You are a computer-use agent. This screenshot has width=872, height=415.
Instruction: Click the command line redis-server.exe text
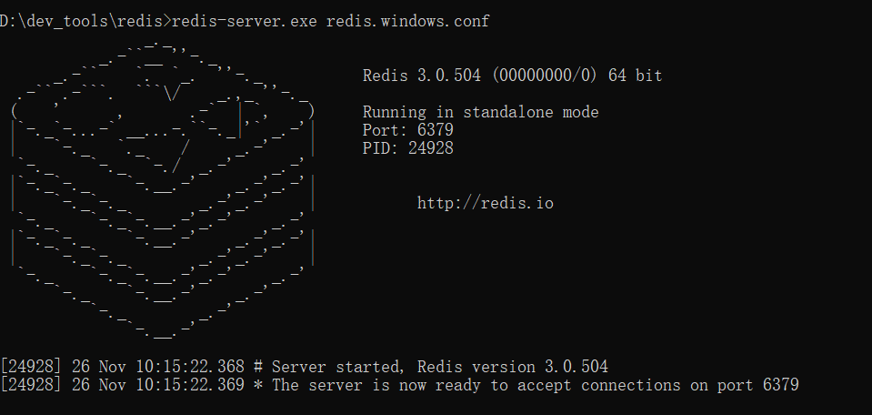[245, 21]
